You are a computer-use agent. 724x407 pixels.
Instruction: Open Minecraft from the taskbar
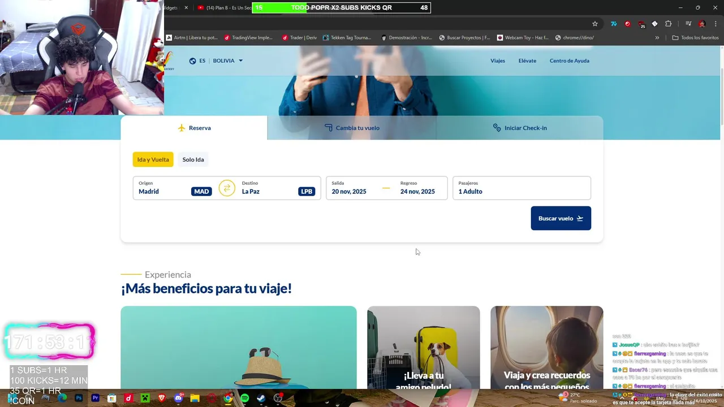click(145, 398)
